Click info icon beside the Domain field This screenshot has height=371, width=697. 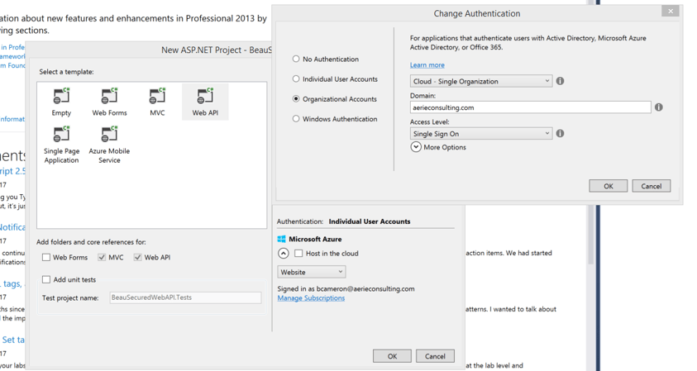click(x=659, y=107)
